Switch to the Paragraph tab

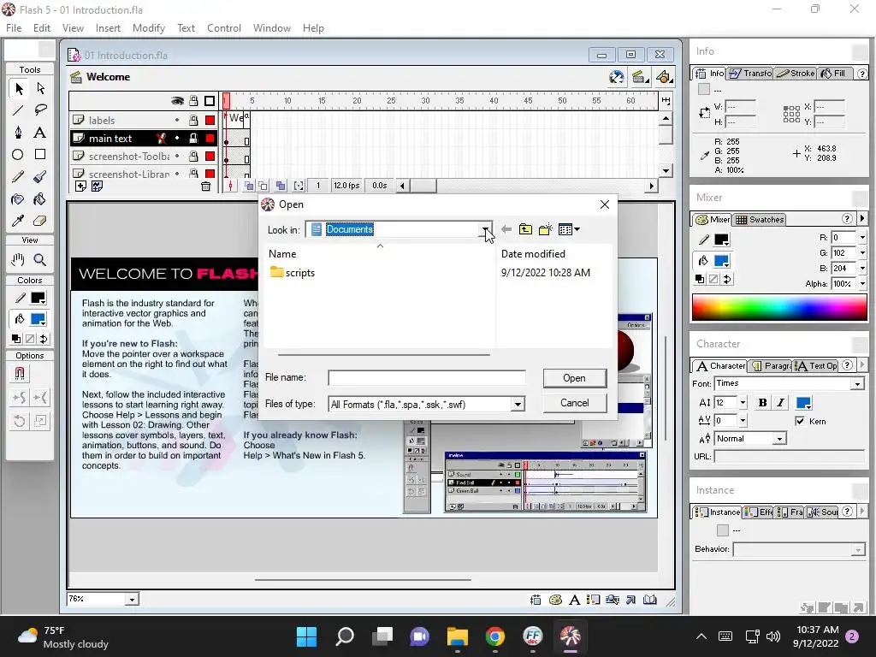click(772, 366)
